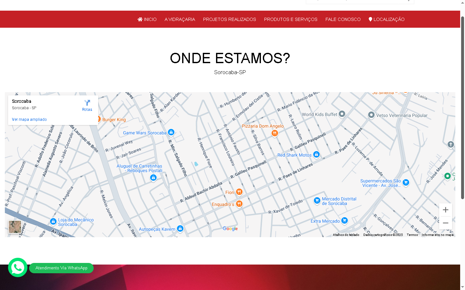Open the INICIO menu item
This screenshot has height=290, width=465.
click(147, 19)
